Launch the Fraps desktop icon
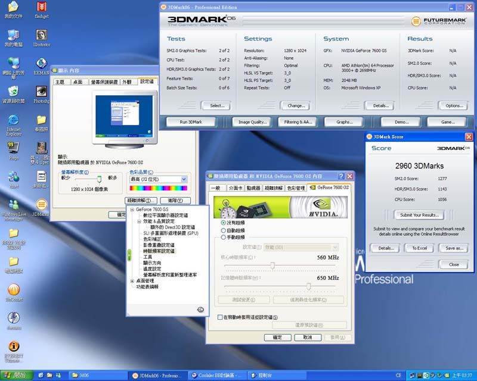The height and width of the screenshot is (381, 477). click(13, 151)
